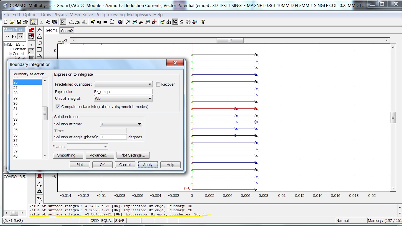Screen dimensions: 402x226
Task: Switch to the Geom2 tab
Action: click(x=67, y=31)
